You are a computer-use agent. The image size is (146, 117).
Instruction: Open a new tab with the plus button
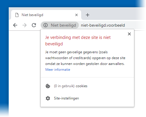point(88,15)
